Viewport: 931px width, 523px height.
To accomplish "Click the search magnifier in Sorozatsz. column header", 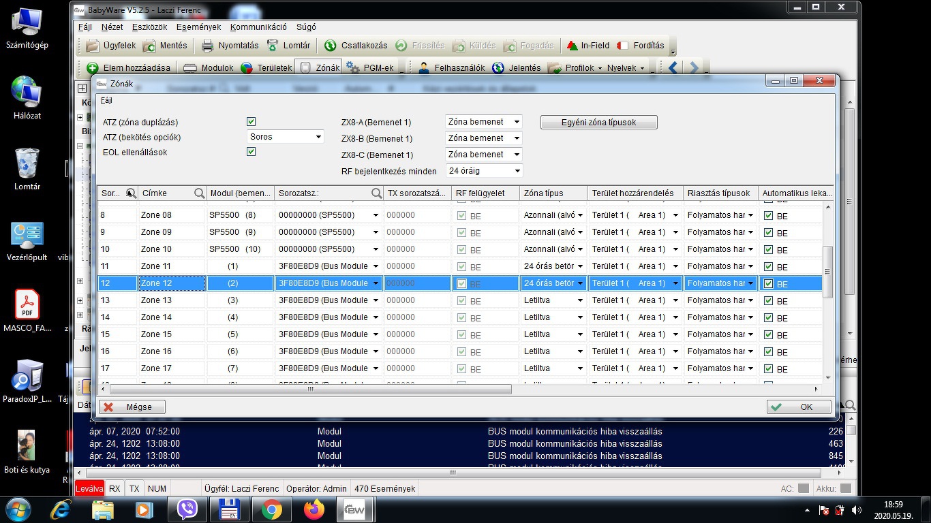I will pyautogui.click(x=377, y=193).
